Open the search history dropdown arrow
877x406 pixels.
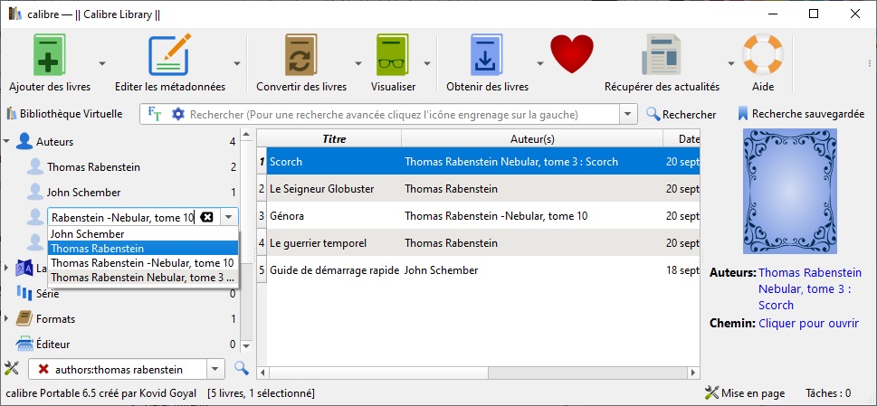(x=628, y=115)
